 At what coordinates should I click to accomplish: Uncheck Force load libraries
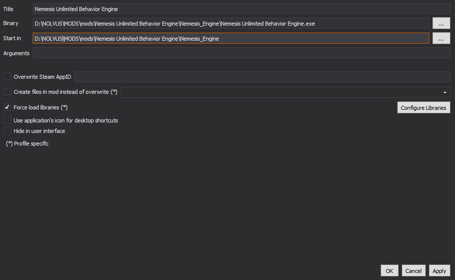point(7,107)
